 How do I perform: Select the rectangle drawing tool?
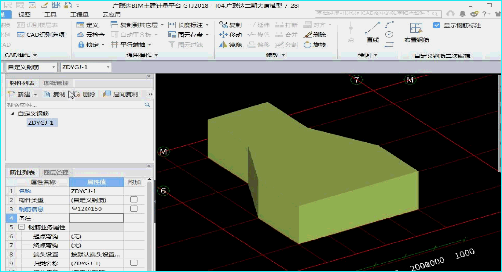point(389,45)
